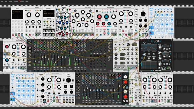Click the LFO-1 FREQ knob
The image size is (194, 109).
(x=69, y=80)
